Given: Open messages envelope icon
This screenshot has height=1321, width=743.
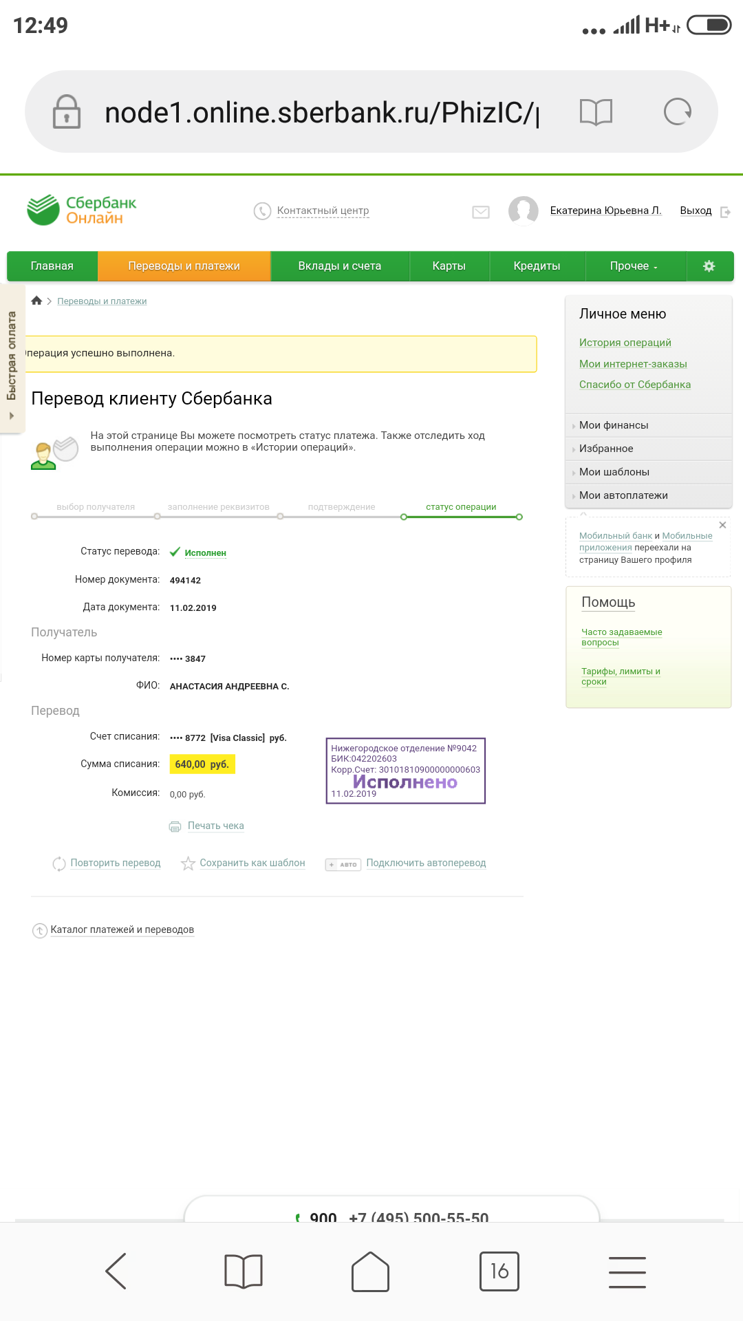Looking at the screenshot, I should 481,212.
